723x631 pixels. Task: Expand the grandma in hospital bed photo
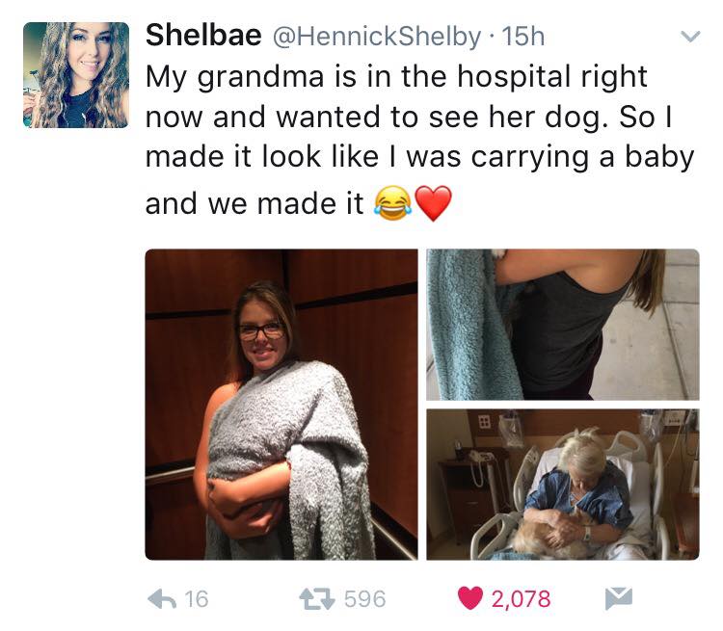[563, 485]
